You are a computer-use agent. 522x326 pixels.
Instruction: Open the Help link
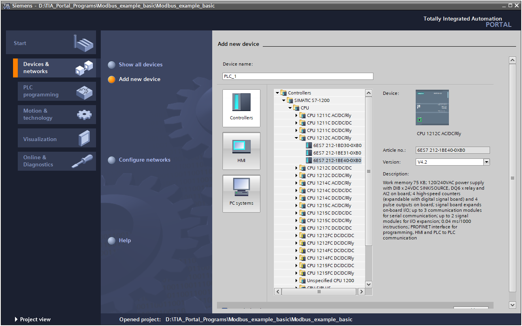(x=124, y=241)
